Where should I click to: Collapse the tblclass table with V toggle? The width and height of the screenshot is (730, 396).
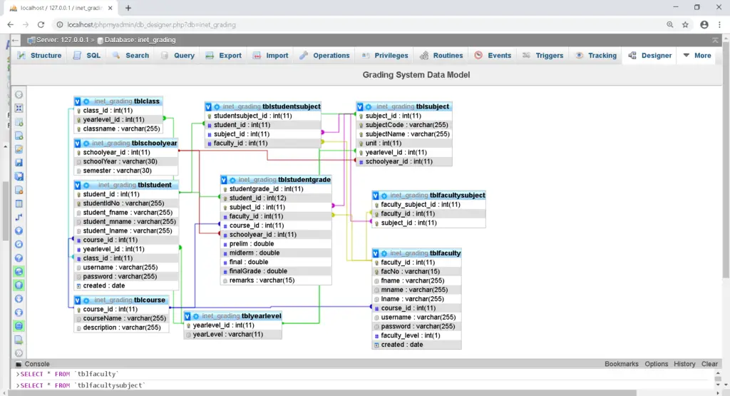[x=78, y=101]
